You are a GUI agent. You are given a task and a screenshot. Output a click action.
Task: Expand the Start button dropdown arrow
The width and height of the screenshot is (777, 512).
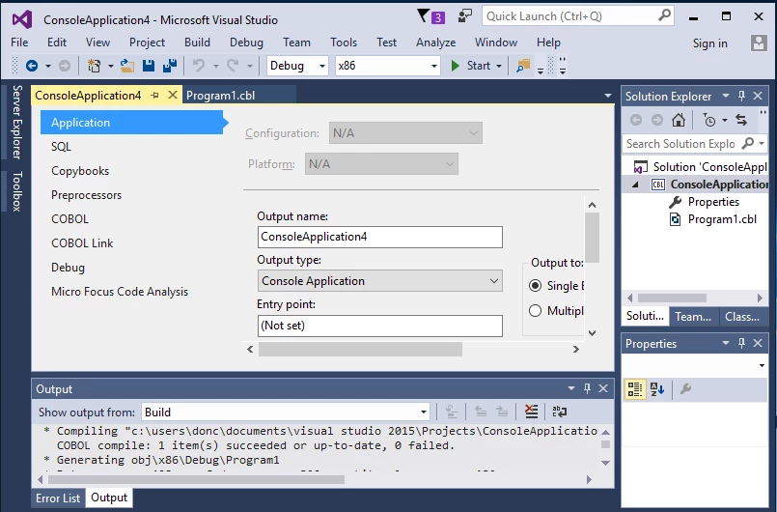(499, 66)
